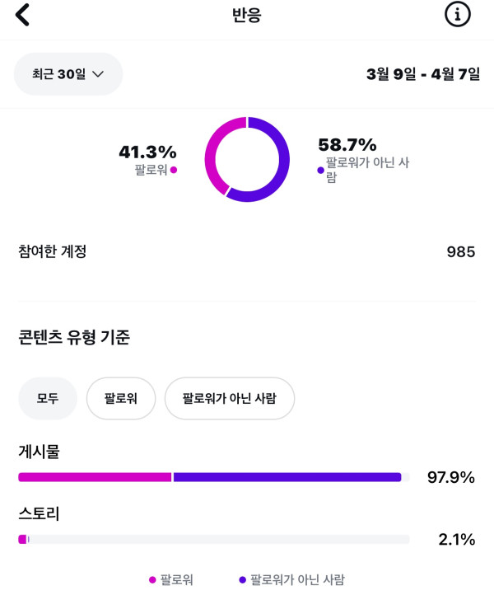The image size is (494, 609).
Task: Select the 팔로워가 아닌 사람 filter chip
Action: [x=229, y=399]
